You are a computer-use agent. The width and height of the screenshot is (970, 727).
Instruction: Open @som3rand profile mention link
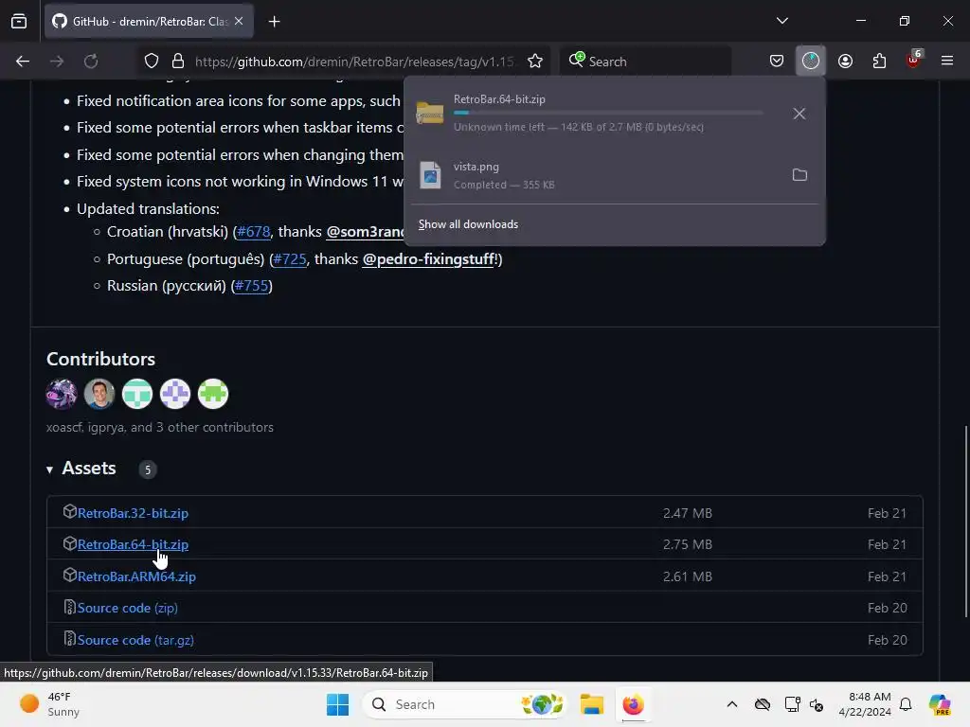pyautogui.click(x=365, y=232)
